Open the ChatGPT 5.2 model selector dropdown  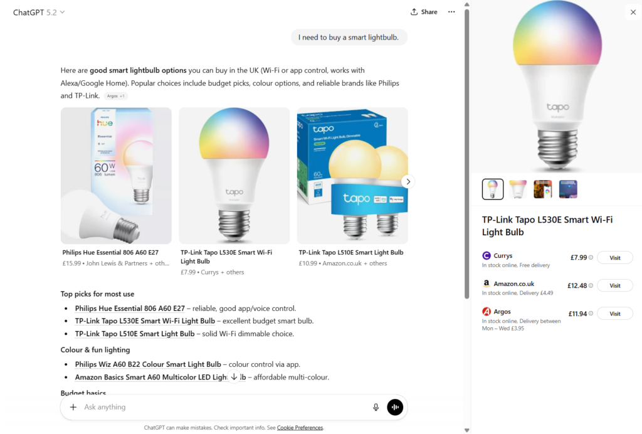(x=39, y=12)
